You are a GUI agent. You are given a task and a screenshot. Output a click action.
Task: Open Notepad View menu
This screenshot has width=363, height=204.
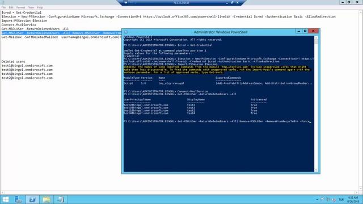click(31, 7)
